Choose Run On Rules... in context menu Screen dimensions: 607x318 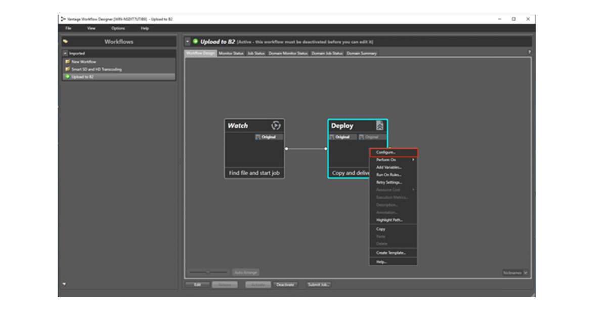(393, 175)
